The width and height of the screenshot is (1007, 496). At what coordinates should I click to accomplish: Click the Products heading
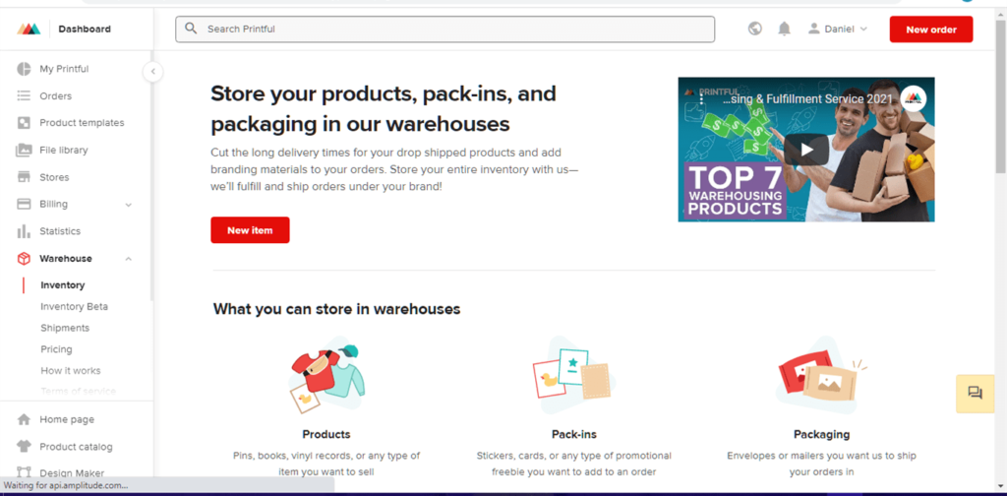pos(326,434)
